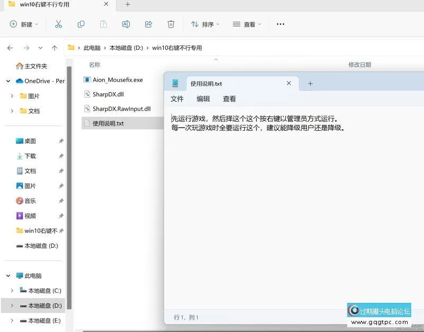
Task: Expand the 本地磁盘 (C:) tree node
Action: tap(12, 291)
